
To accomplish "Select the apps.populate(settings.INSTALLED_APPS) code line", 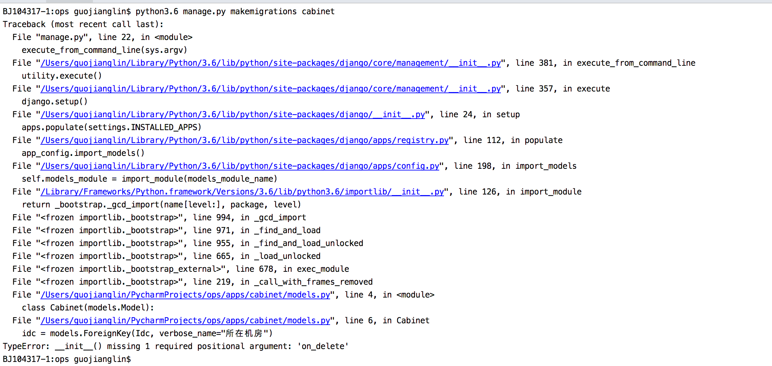I will (x=112, y=127).
